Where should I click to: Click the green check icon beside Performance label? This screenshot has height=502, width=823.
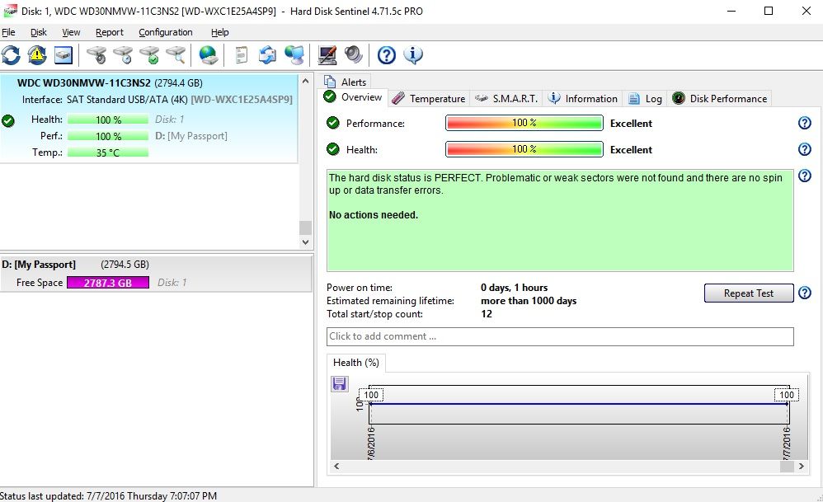[333, 123]
